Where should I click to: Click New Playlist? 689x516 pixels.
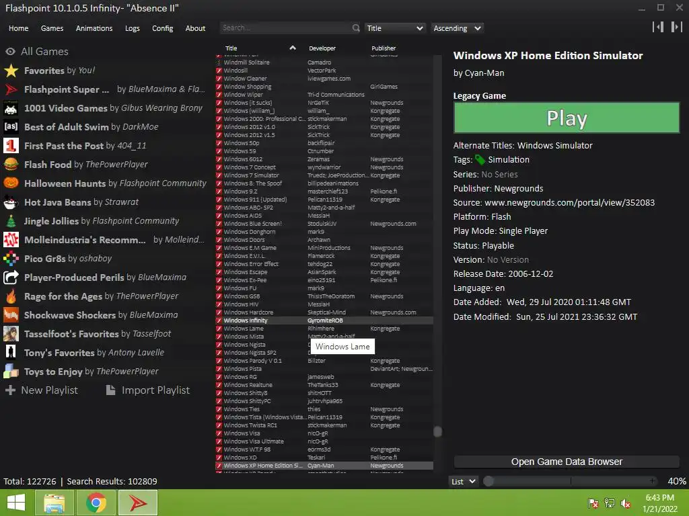coord(41,390)
